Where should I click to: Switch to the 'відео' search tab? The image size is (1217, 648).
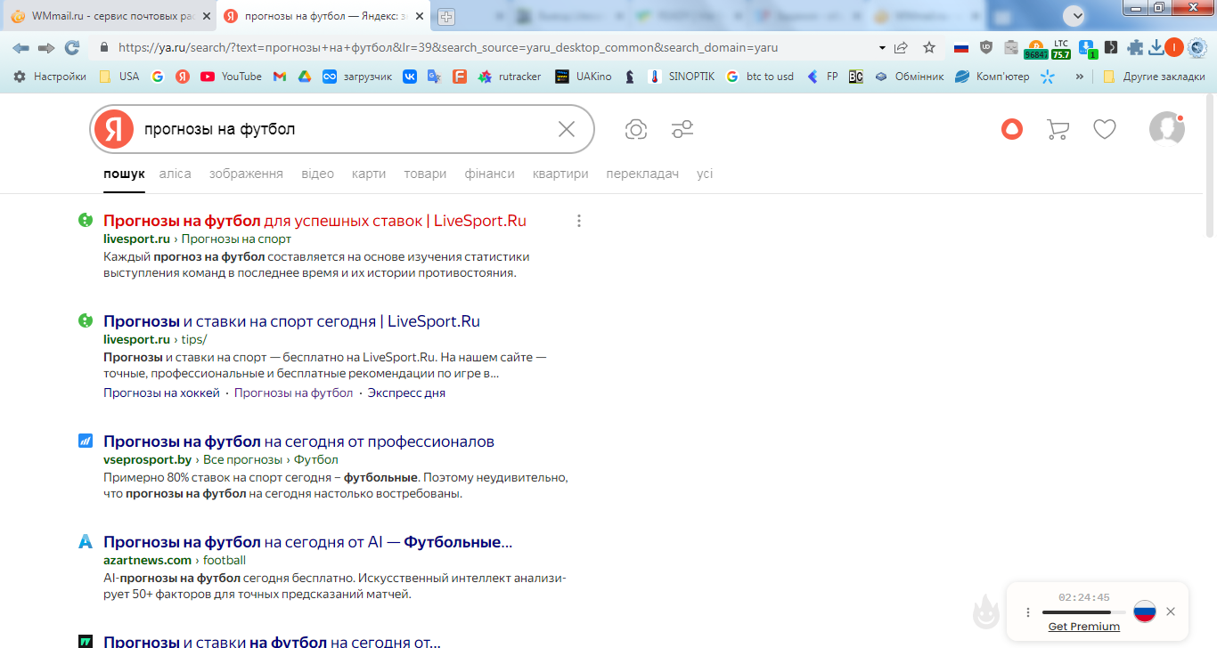pos(318,174)
